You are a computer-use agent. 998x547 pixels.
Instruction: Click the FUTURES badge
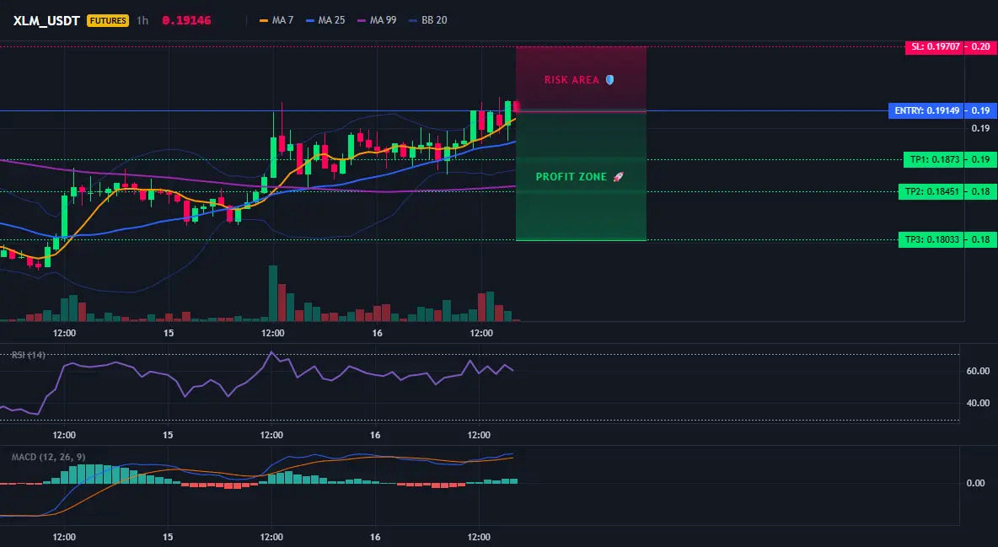[108, 20]
